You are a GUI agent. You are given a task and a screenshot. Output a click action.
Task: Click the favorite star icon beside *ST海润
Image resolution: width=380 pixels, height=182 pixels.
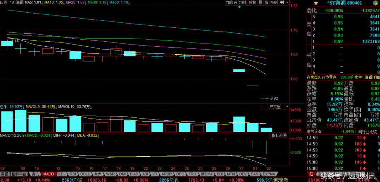coord(316,3)
